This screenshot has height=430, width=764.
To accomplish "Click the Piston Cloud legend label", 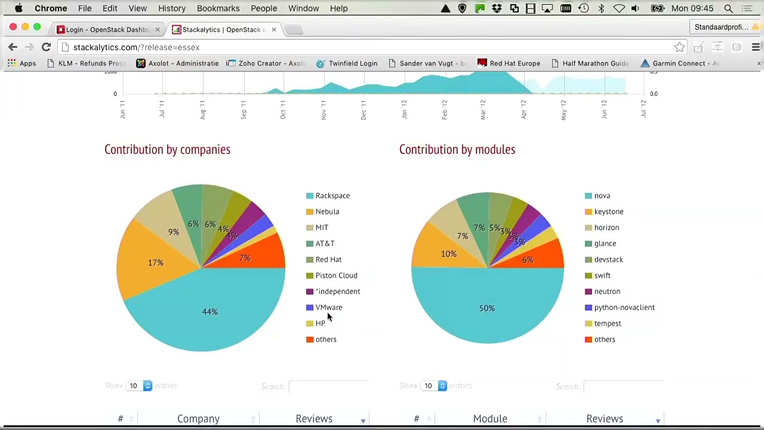I will click(336, 275).
